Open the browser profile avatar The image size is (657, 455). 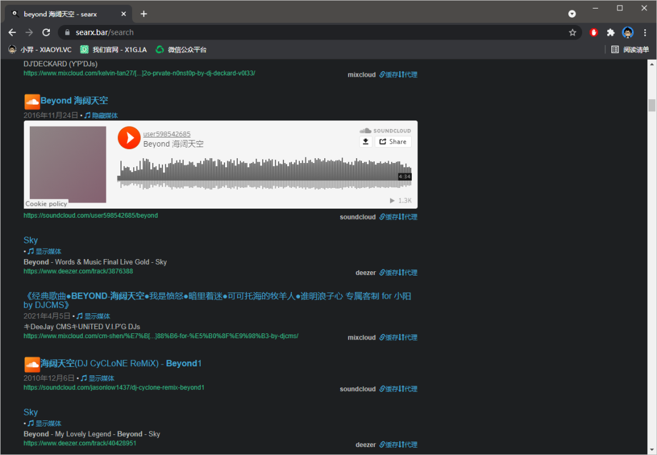click(x=628, y=33)
